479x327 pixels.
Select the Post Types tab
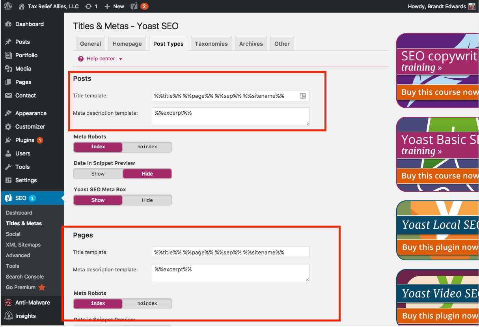pyautogui.click(x=168, y=44)
